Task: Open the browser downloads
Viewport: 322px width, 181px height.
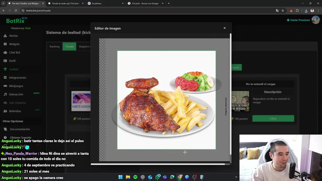Action: pyautogui.click(x=306, y=11)
